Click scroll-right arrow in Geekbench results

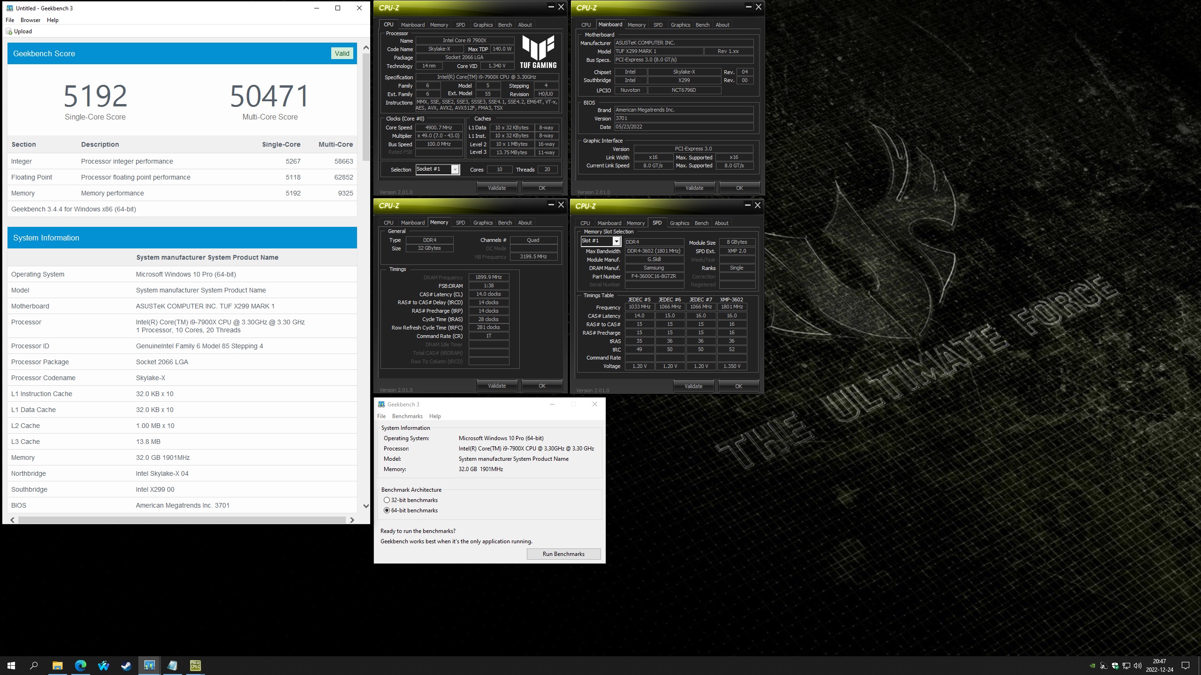point(352,520)
